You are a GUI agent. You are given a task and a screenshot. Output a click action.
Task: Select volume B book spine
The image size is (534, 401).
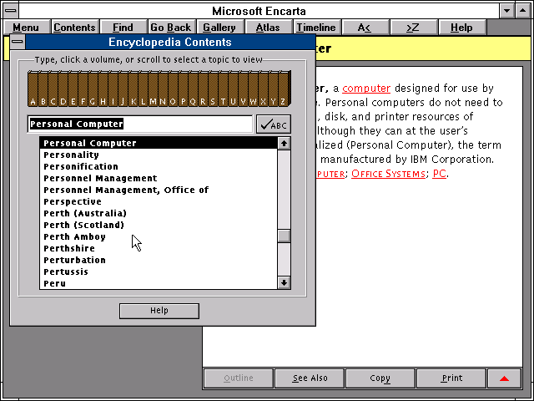43,89
